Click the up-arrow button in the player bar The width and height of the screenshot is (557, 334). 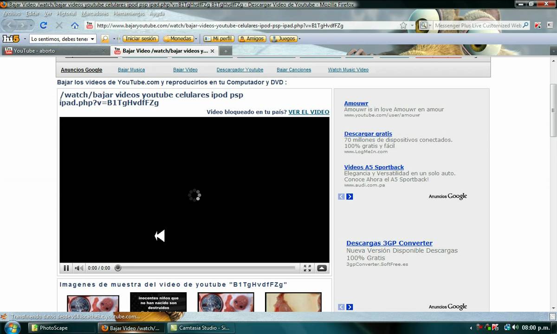pyautogui.click(x=322, y=268)
